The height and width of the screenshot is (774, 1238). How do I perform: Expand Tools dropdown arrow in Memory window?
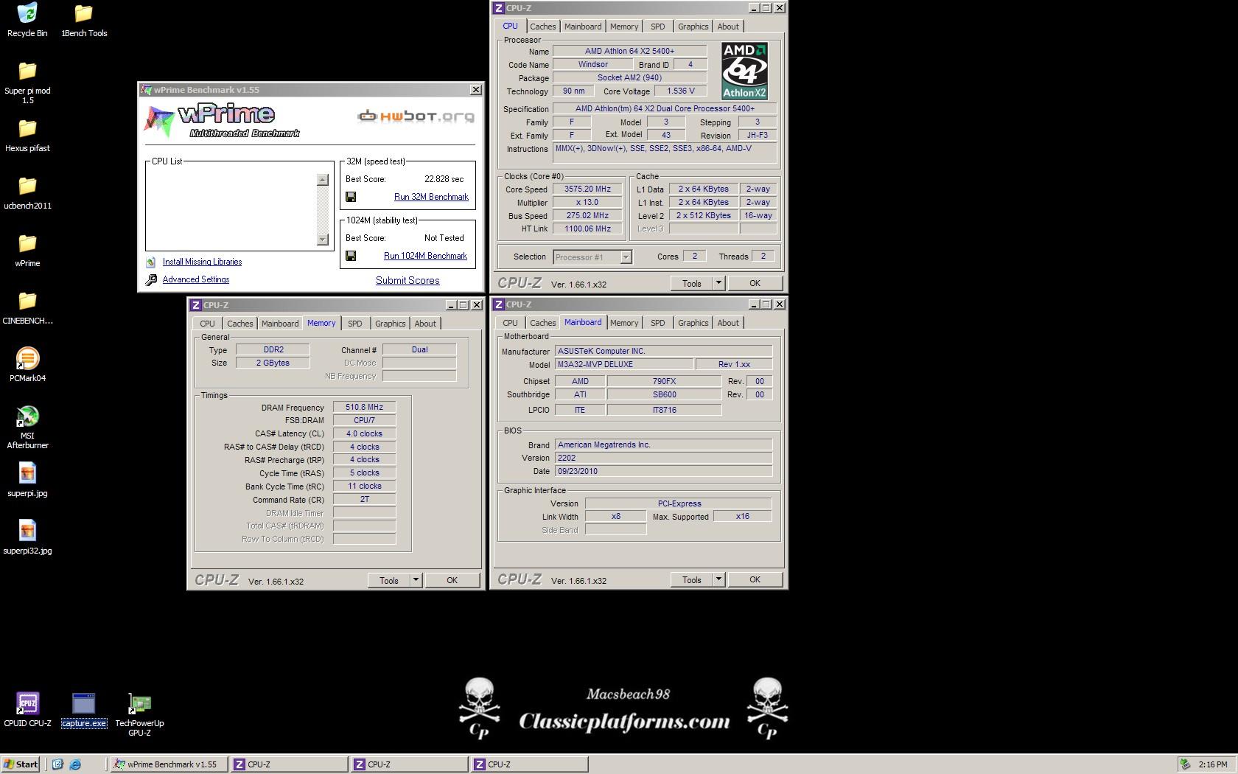click(416, 580)
